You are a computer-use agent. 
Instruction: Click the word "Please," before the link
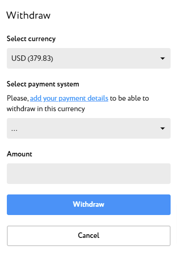tap(18, 98)
